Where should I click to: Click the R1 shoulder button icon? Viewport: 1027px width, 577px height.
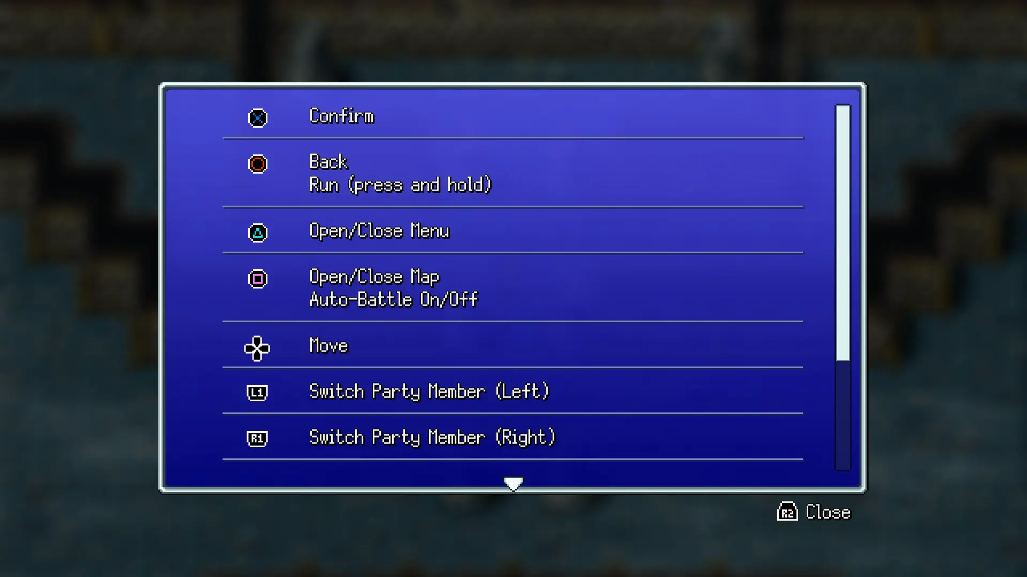(257, 439)
